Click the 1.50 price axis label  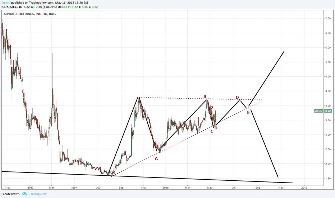328,178
